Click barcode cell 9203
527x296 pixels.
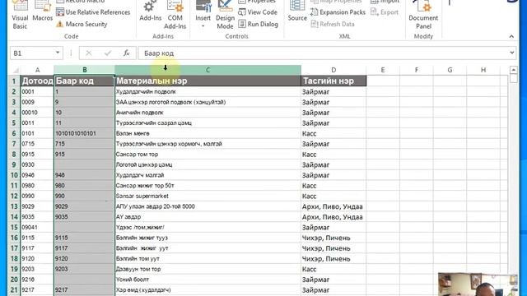(84, 269)
